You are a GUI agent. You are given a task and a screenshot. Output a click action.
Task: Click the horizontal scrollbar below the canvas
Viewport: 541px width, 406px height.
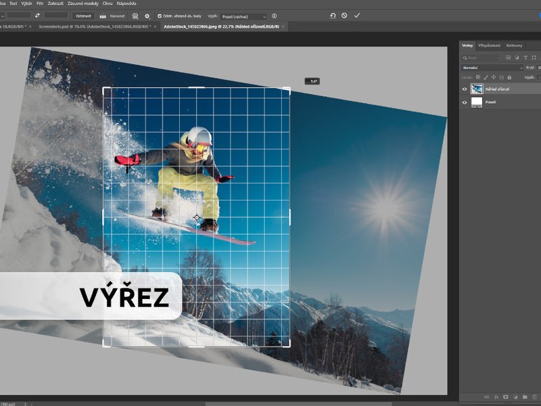(x=299, y=404)
